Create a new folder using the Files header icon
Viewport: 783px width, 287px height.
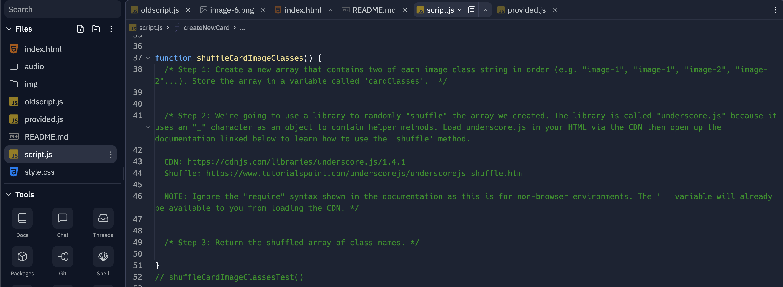pyautogui.click(x=96, y=29)
